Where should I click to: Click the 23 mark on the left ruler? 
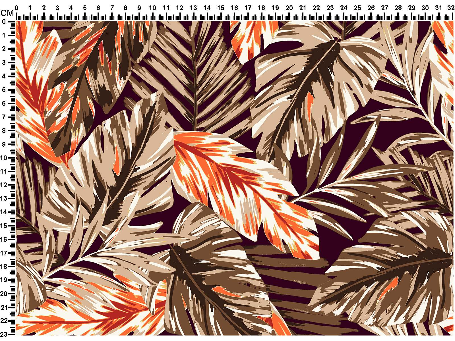pos(3,334)
